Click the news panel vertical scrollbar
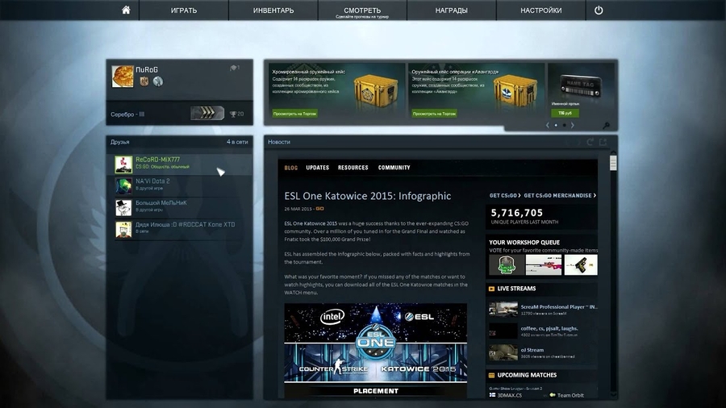This screenshot has width=726, height=408. click(613, 164)
